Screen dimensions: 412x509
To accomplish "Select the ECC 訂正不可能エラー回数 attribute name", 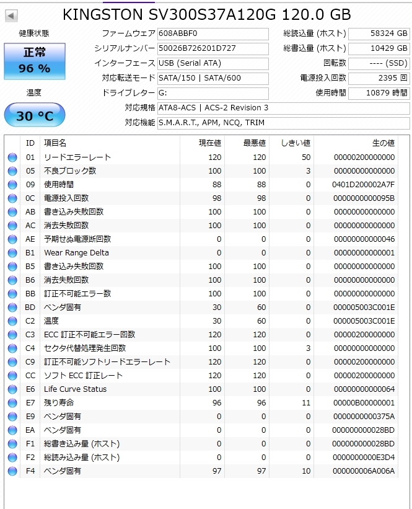I will click(90, 335).
